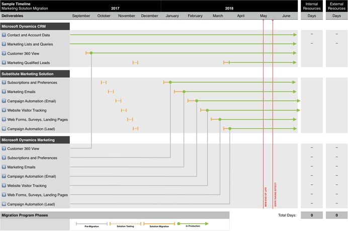Click the Internal Resources total days cell
The width and height of the screenshot is (348, 231).
click(x=312, y=215)
